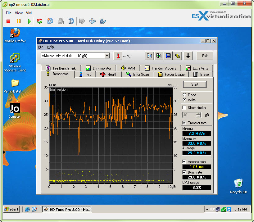Save screenshot with the floppy disk icon
Image resolution: width=254 pixels, height=222 pixels.
point(168,56)
